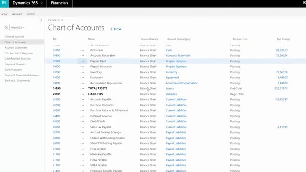Select the TOTAL ASSETS account name

point(98,88)
